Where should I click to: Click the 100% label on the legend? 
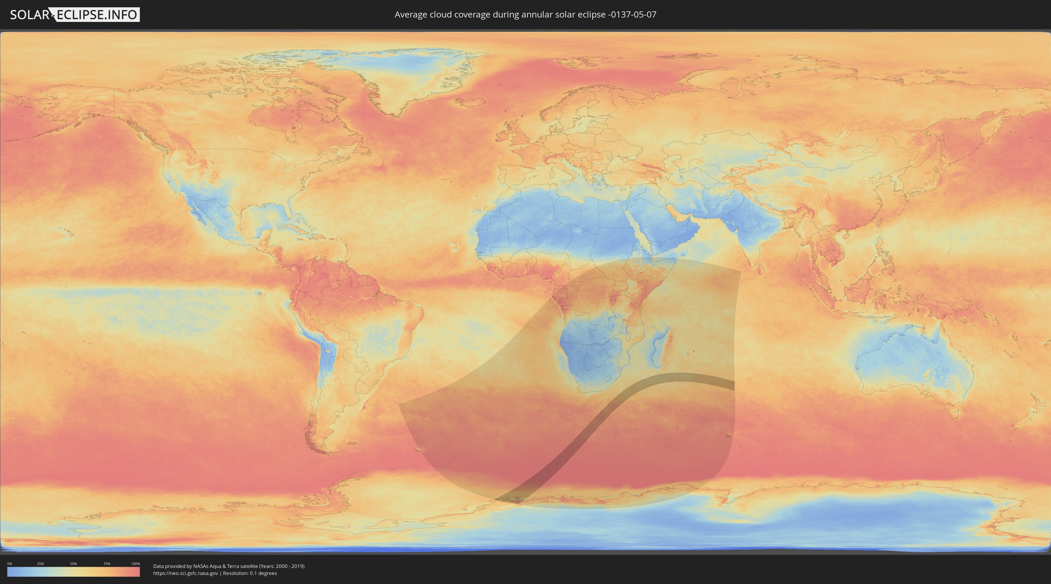135,564
